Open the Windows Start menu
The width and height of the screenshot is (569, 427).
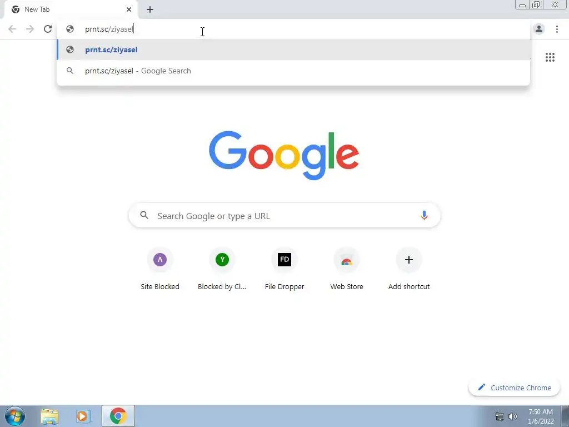pyautogui.click(x=15, y=416)
